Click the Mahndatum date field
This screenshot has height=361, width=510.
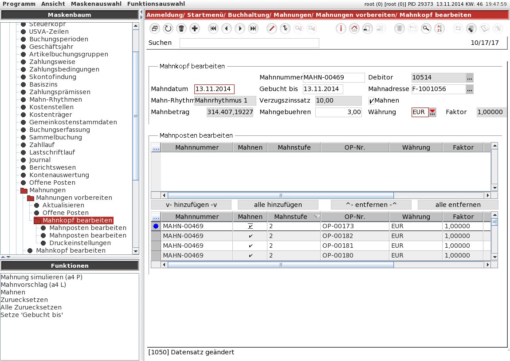tap(214, 89)
